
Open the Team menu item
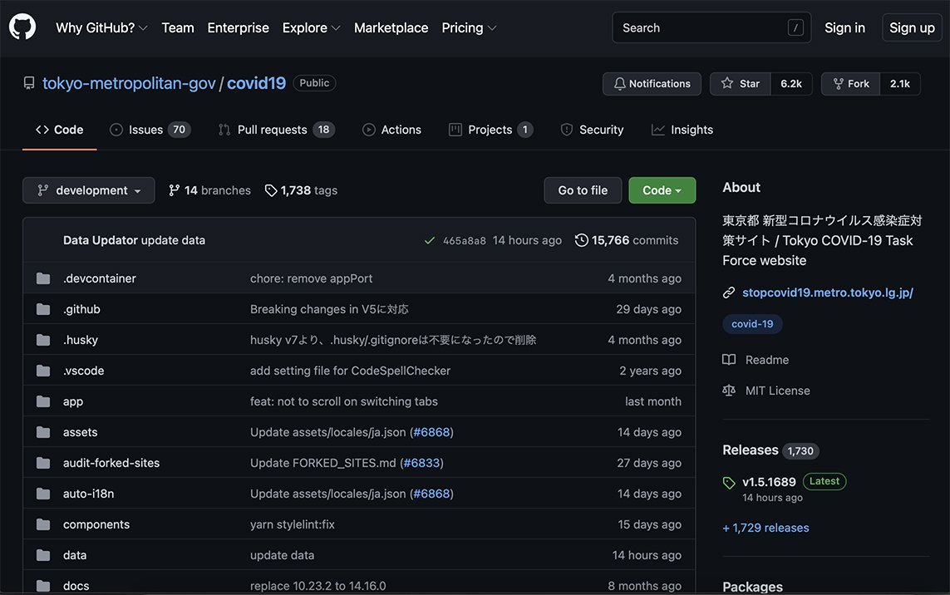178,28
